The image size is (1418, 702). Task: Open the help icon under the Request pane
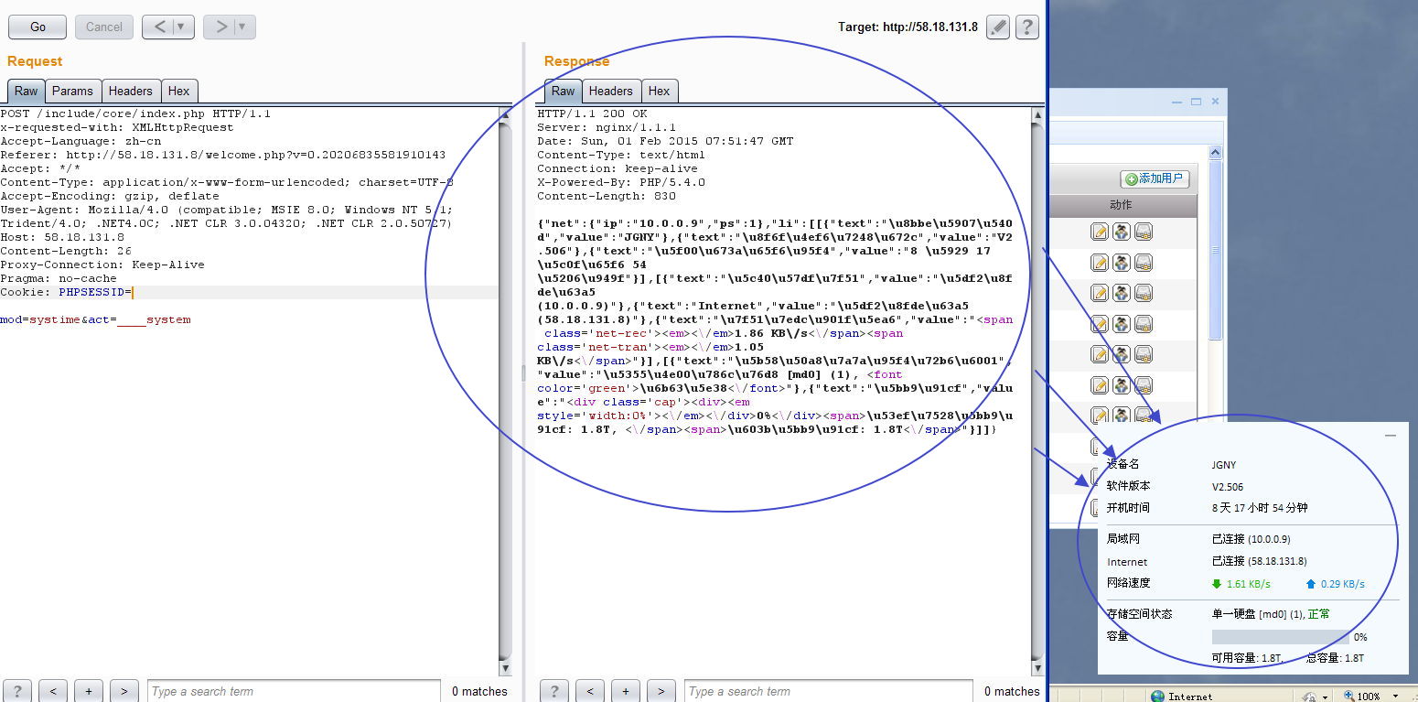[17, 691]
